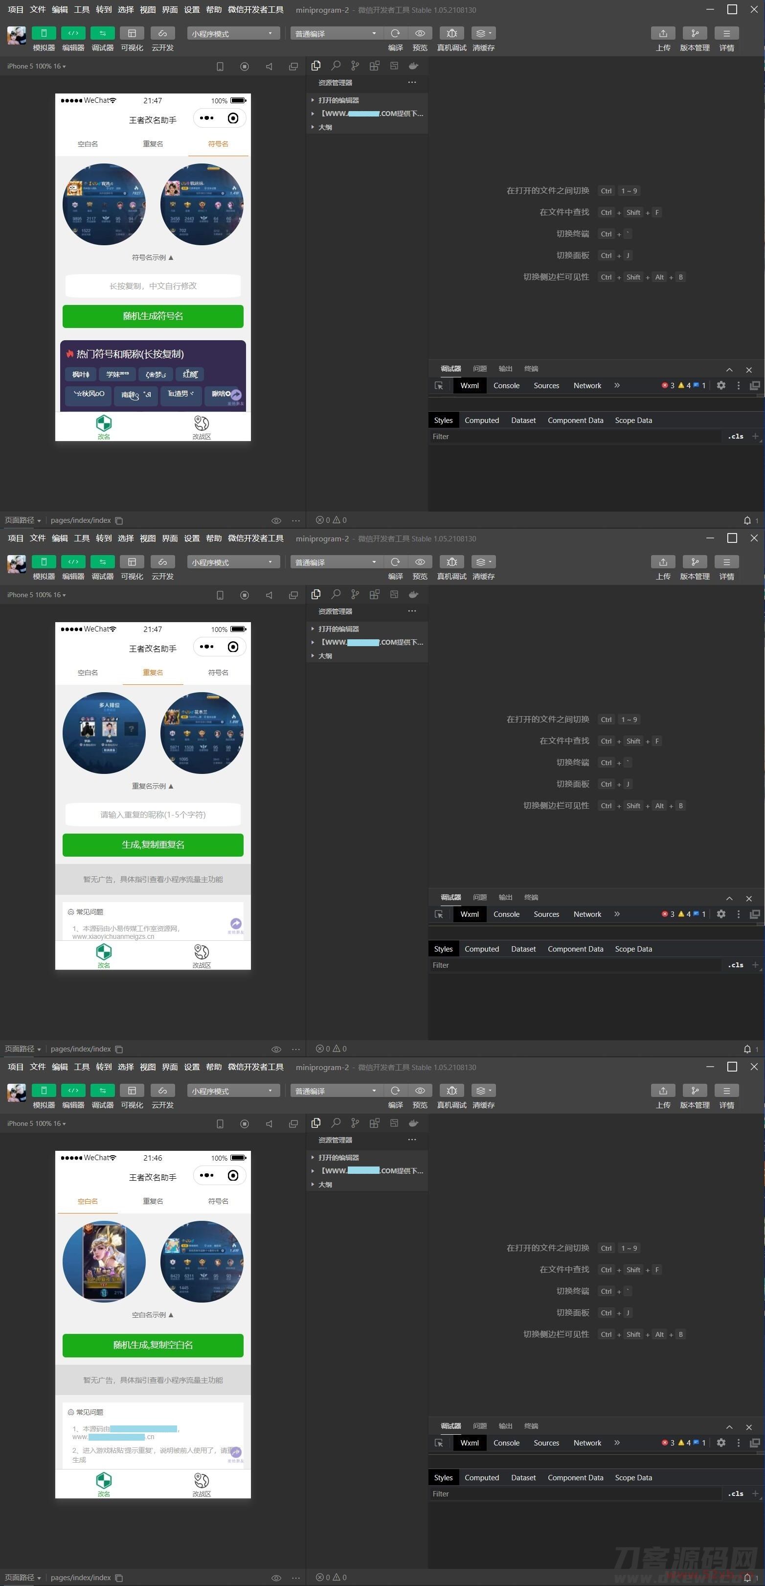The height and width of the screenshot is (1586, 765).
Task: Click the Styles Filter input box
Action: (575, 437)
